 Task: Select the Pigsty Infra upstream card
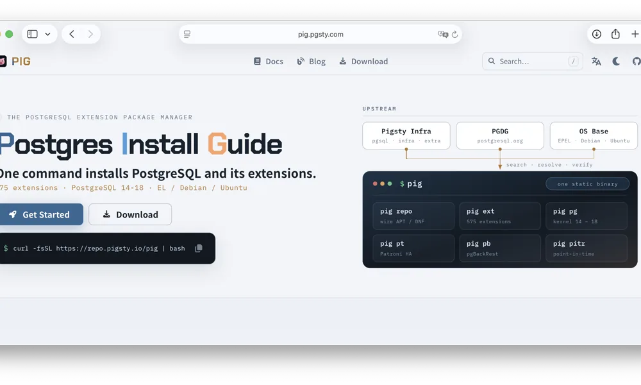click(406, 135)
